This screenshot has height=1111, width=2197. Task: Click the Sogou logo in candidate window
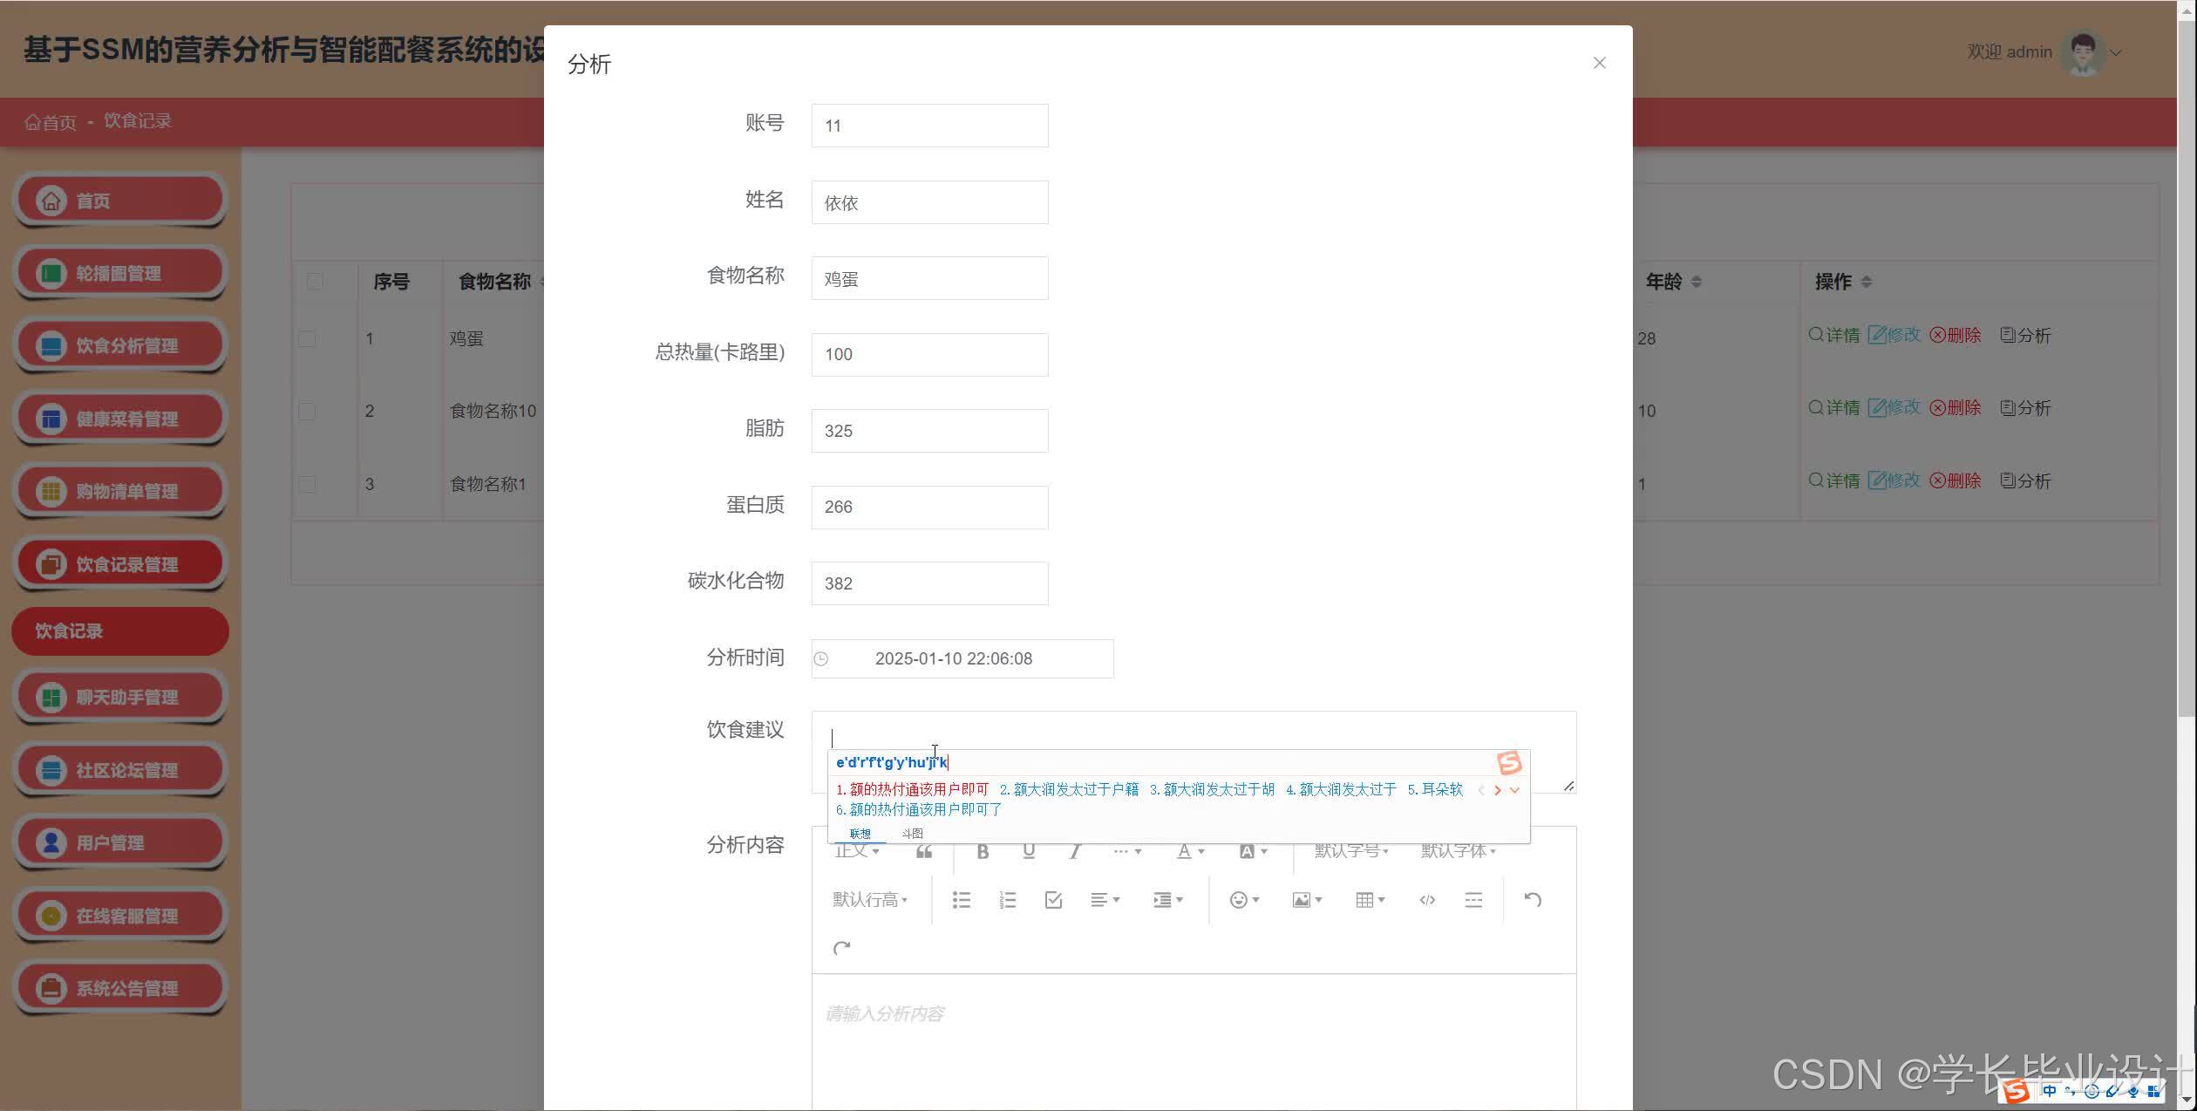click(x=1509, y=763)
